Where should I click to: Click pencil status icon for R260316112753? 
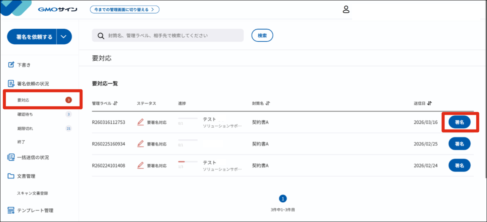[x=141, y=122]
